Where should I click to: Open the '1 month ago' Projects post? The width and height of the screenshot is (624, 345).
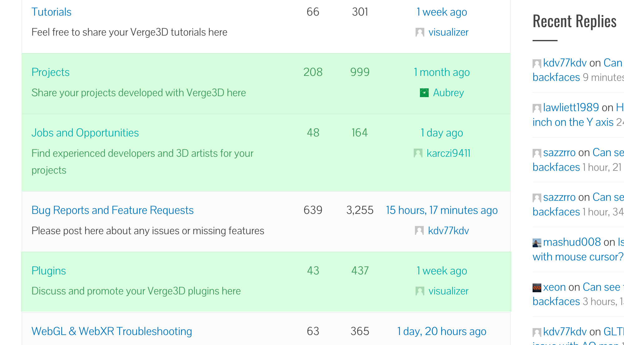(x=442, y=72)
